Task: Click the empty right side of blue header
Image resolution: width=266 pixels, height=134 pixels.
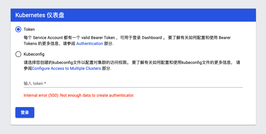Action: click(x=192, y=15)
